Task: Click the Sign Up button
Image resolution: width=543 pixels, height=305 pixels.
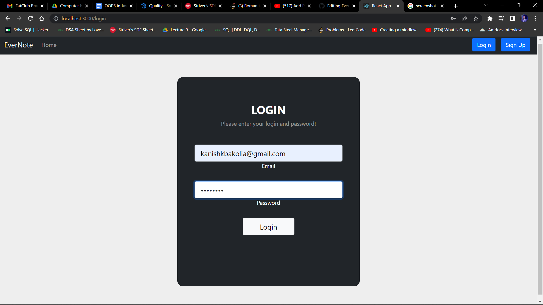Action: (515, 45)
